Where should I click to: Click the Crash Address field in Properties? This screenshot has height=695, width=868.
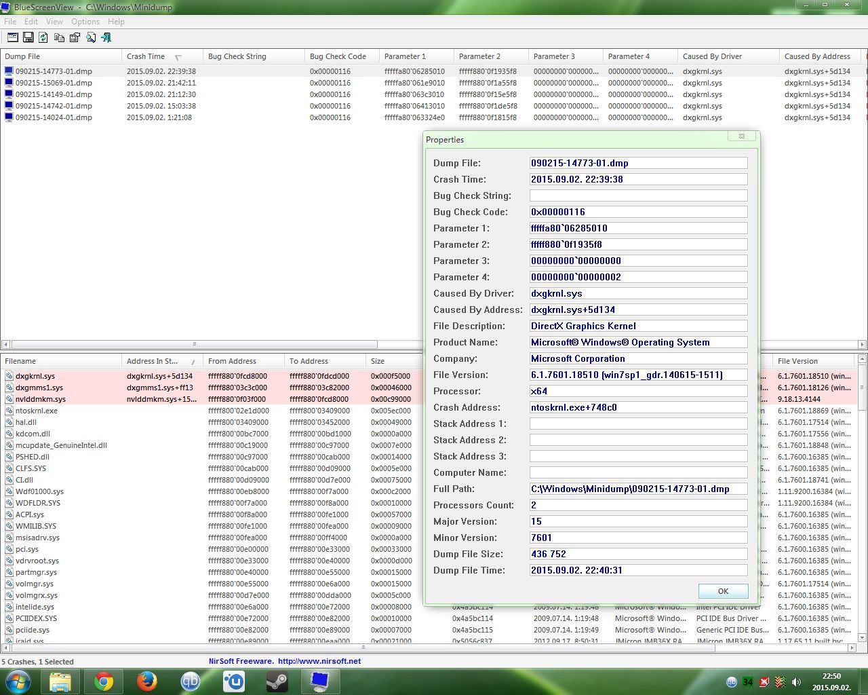tap(638, 407)
